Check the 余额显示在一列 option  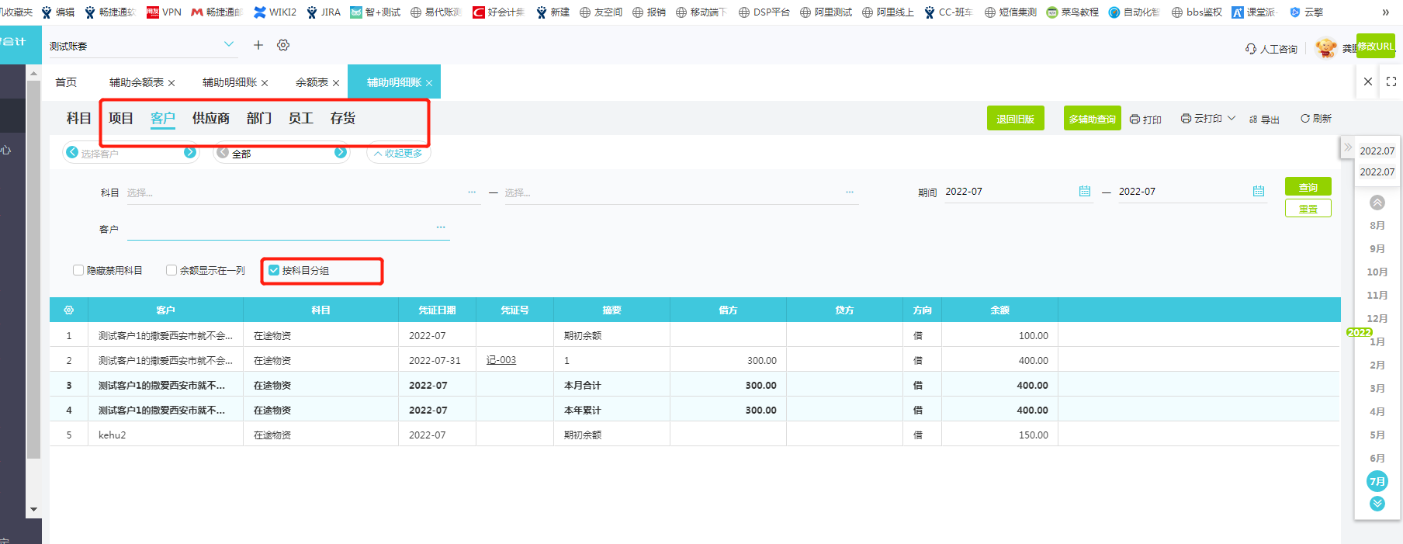point(171,270)
